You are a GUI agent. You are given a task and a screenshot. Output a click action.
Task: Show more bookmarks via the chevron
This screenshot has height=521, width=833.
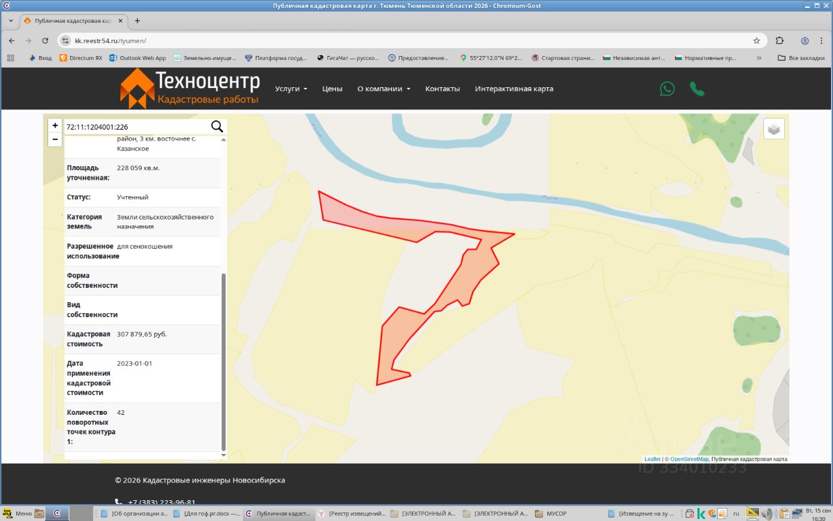[759, 58]
